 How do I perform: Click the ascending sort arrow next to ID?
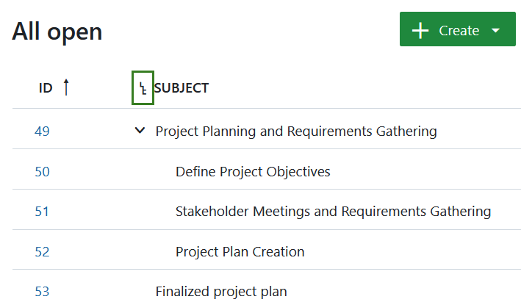[66, 87]
